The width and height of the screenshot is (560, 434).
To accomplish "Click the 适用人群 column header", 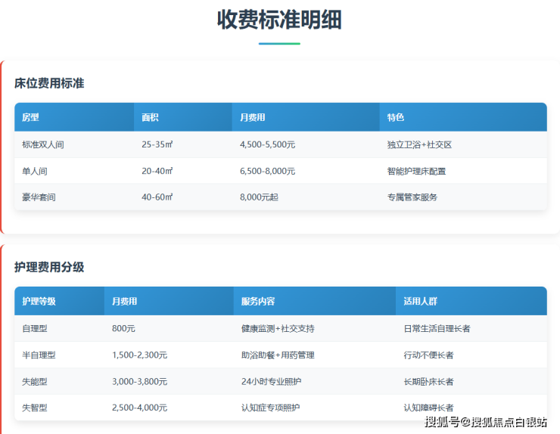I will coord(420,301).
